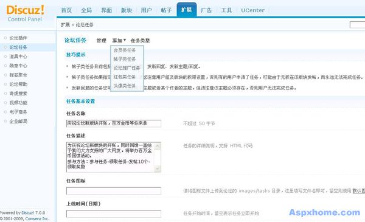The image size is (365, 222).
Task: Click the search box at top right
Action: (357, 25)
